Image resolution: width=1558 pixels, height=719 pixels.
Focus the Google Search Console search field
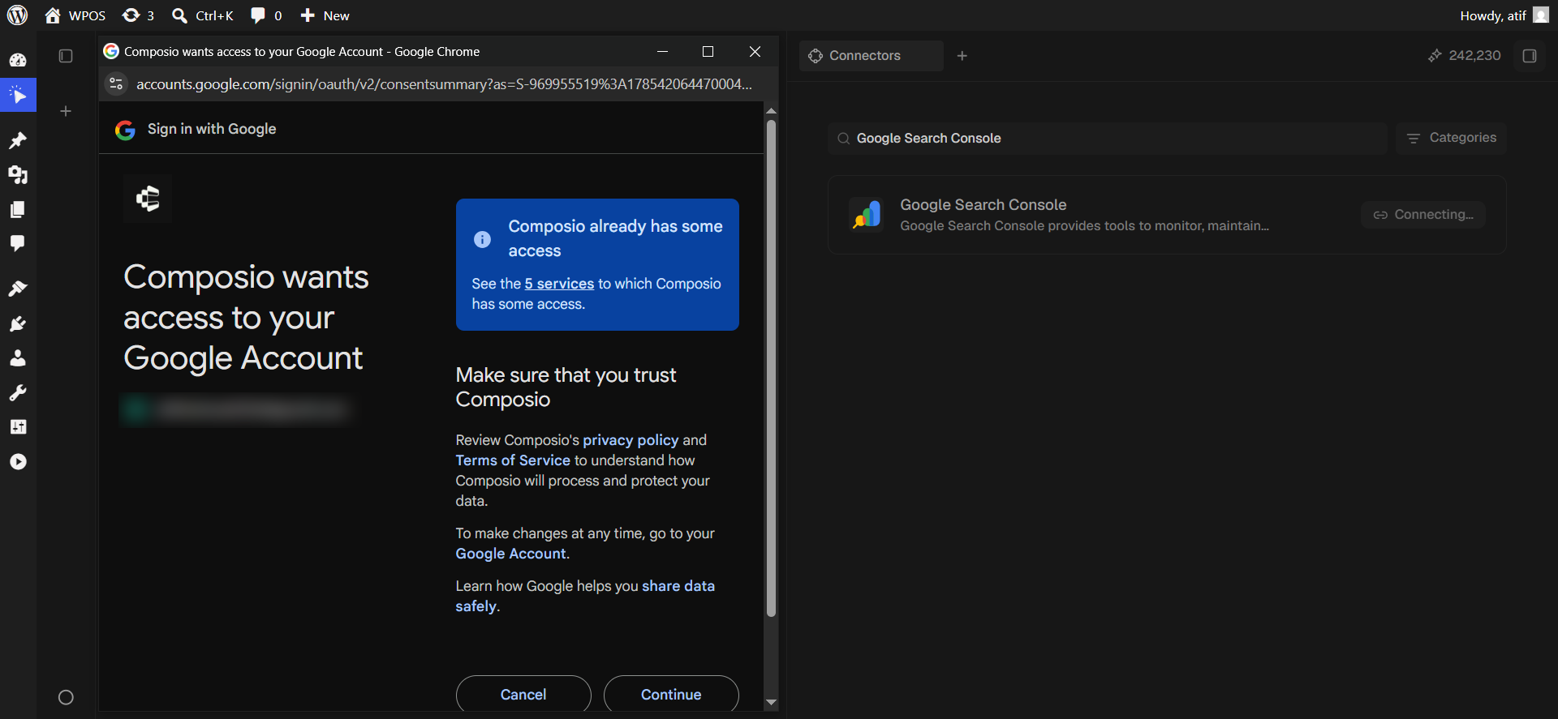pyautogui.click(x=1108, y=139)
